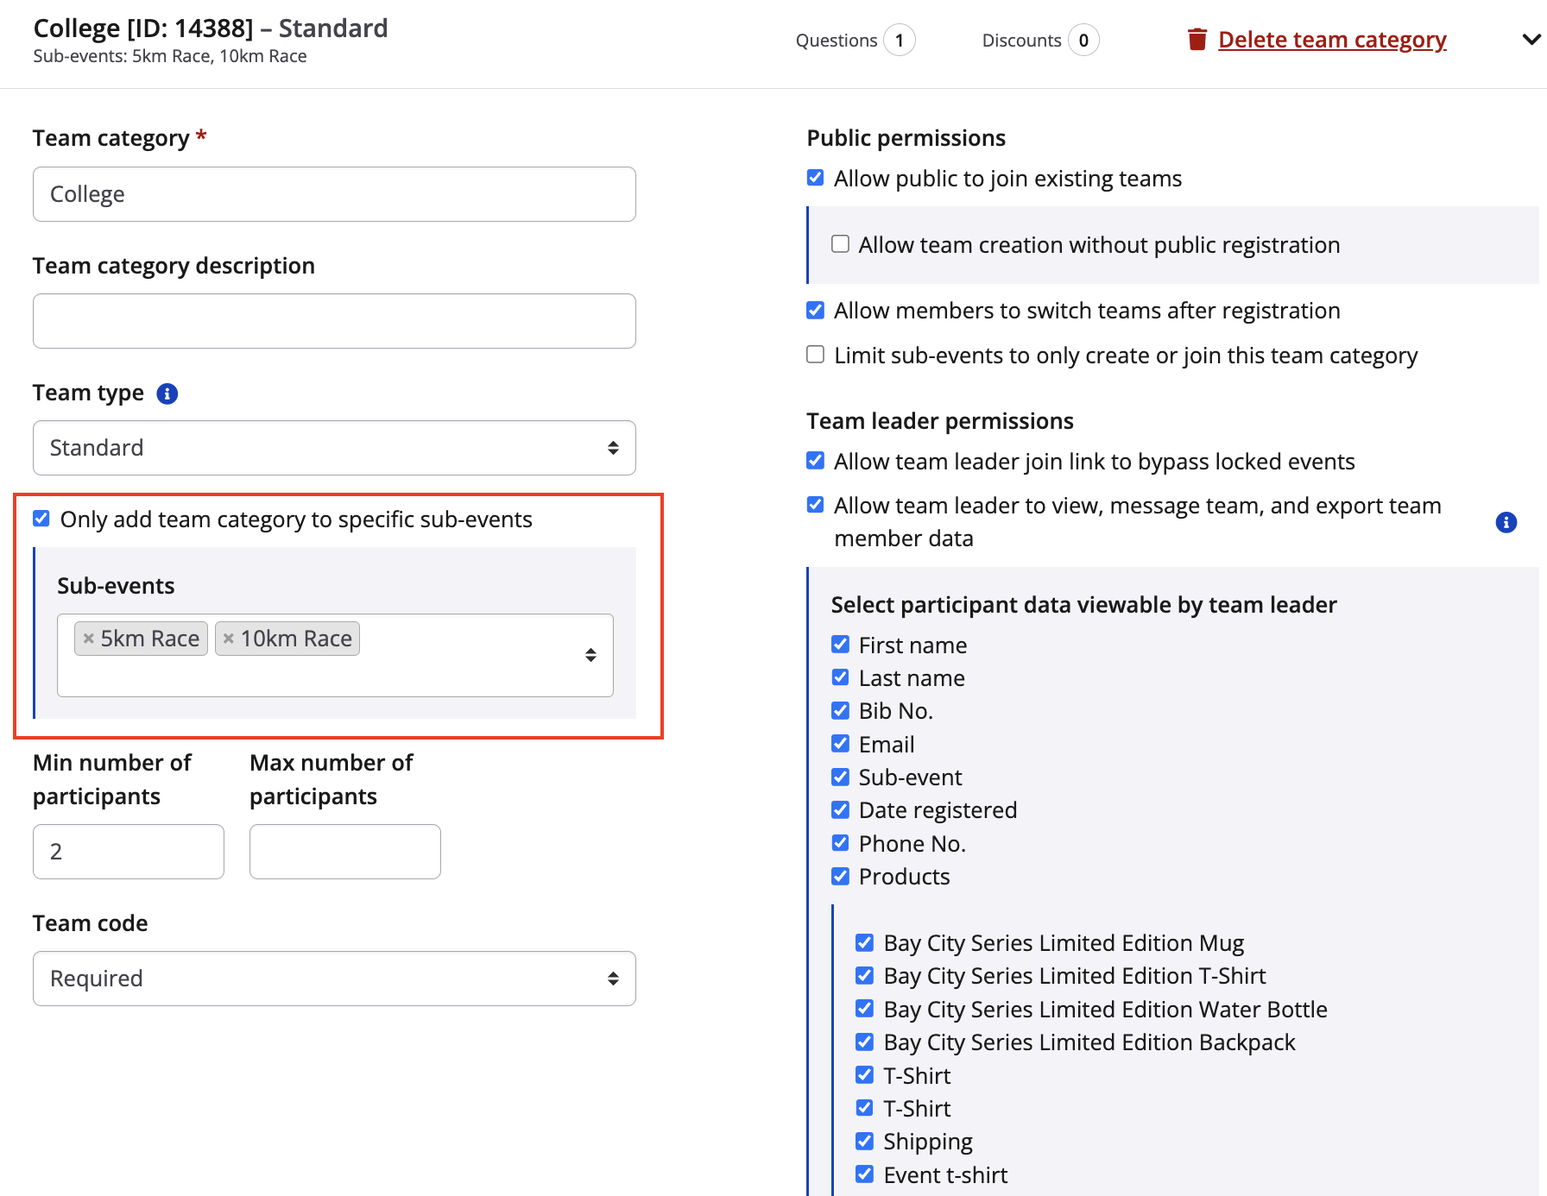Click the Team type info icon
Image resolution: width=1547 pixels, height=1196 pixels.
click(167, 393)
